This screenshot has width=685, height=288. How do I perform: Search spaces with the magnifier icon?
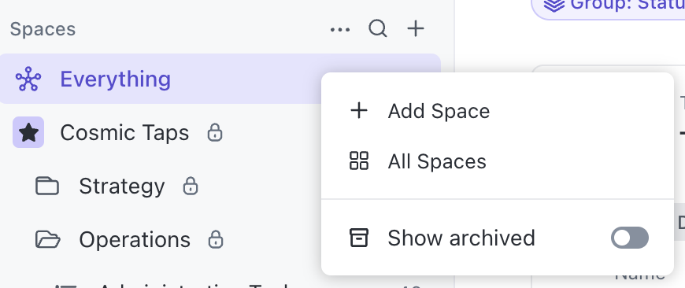[x=378, y=29]
